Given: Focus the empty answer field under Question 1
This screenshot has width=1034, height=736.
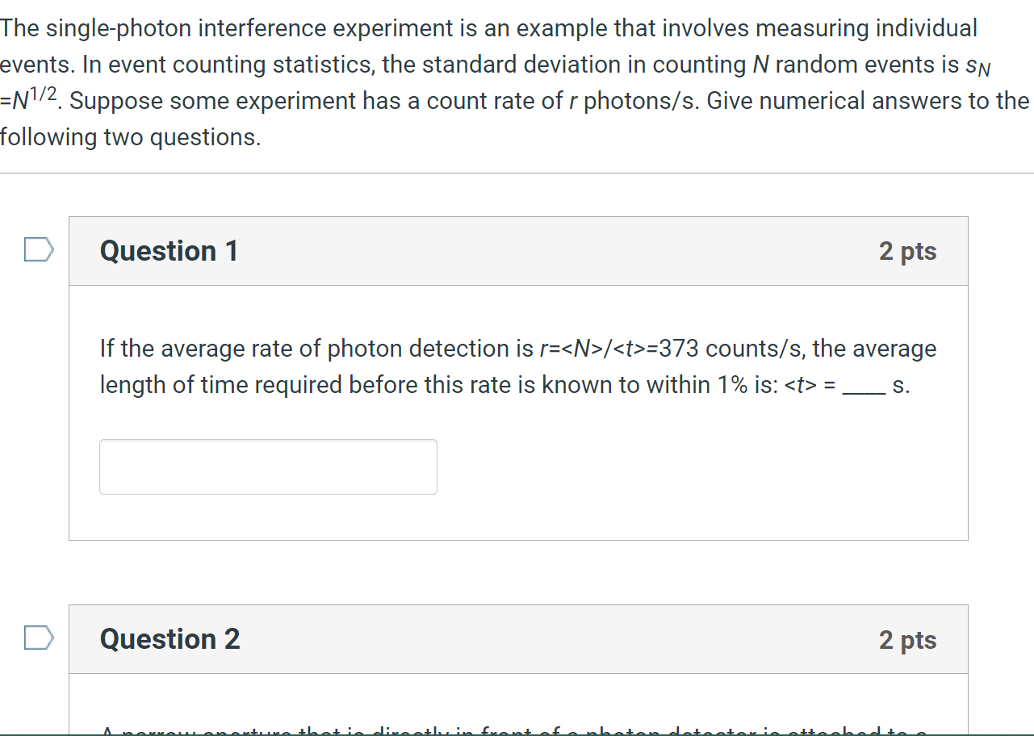Looking at the screenshot, I should coord(267,466).
